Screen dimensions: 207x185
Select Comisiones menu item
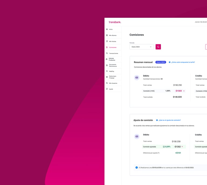coord(113,47)
